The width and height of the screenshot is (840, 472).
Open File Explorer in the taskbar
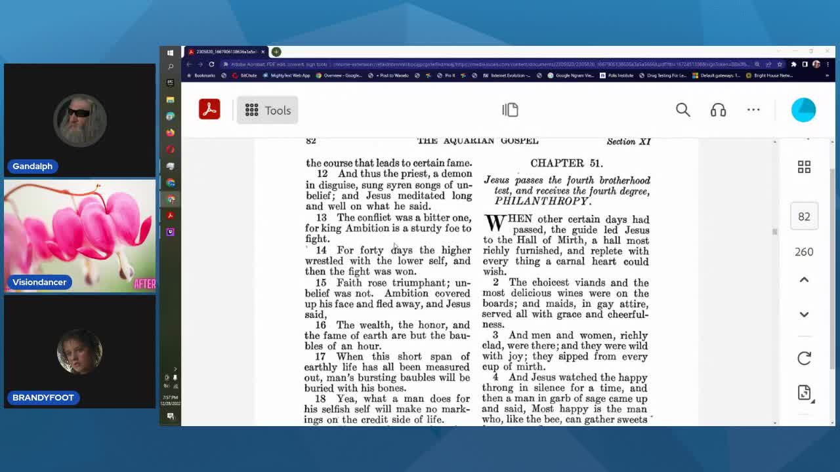click(x=170, y=100)
